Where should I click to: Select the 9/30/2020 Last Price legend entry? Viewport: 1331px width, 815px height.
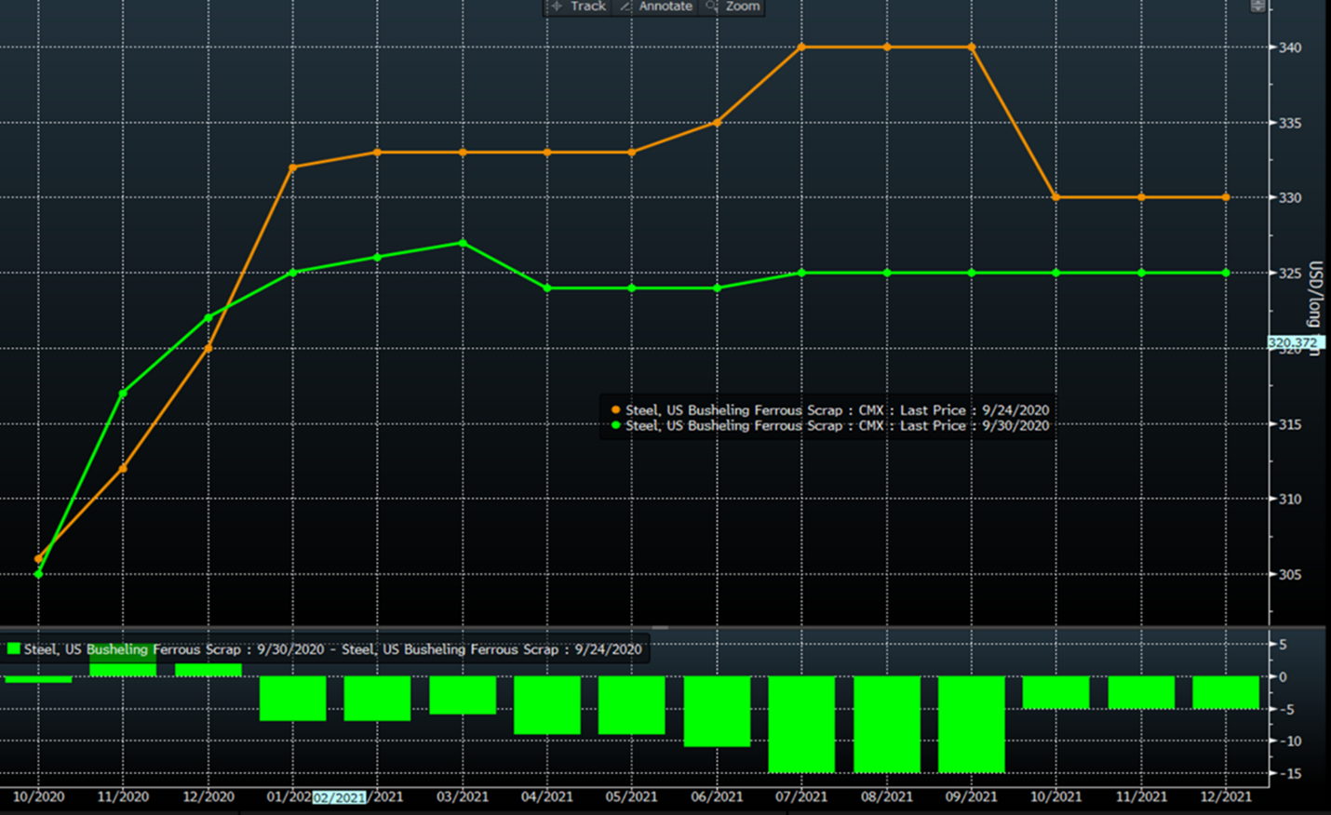(x=837, y=426)
